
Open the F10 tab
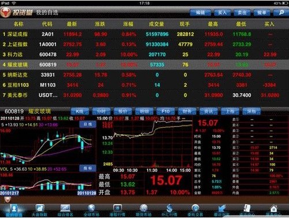tap(165, 111)
